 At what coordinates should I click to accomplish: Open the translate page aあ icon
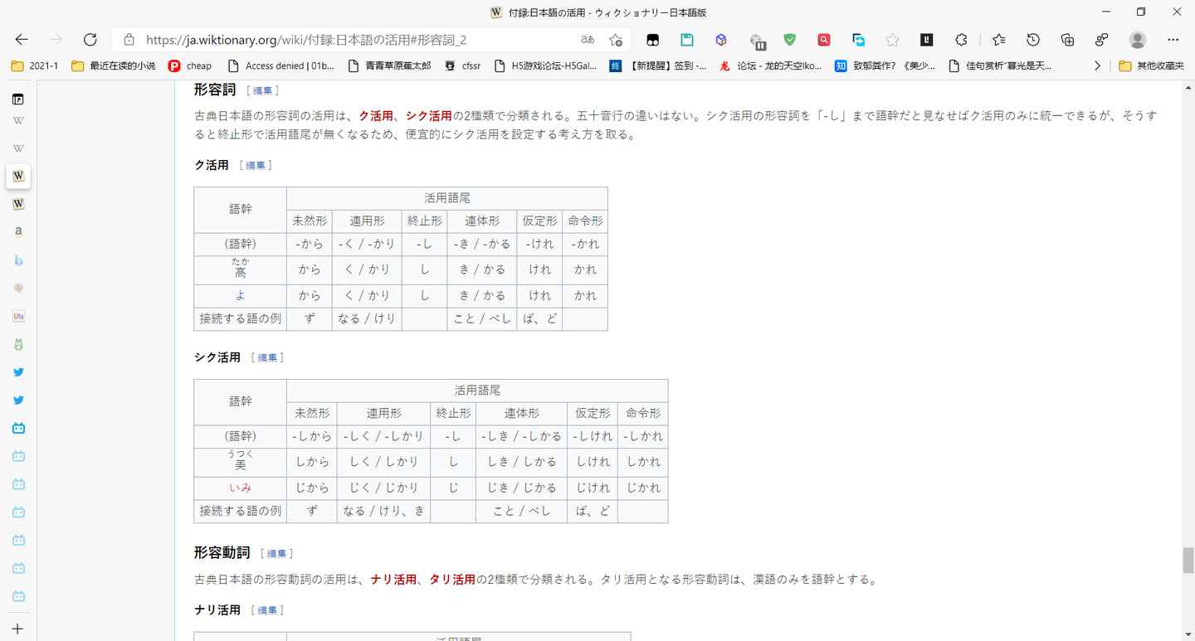click(x=588, y=40)
